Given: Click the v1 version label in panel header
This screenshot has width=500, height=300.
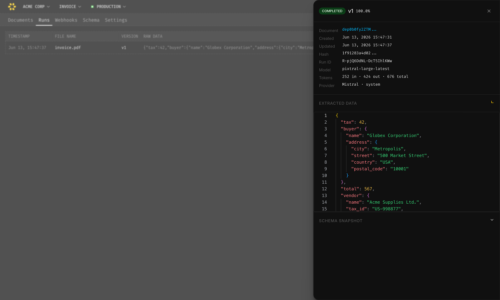Looking at the screenshot, I should click(351, 11).
